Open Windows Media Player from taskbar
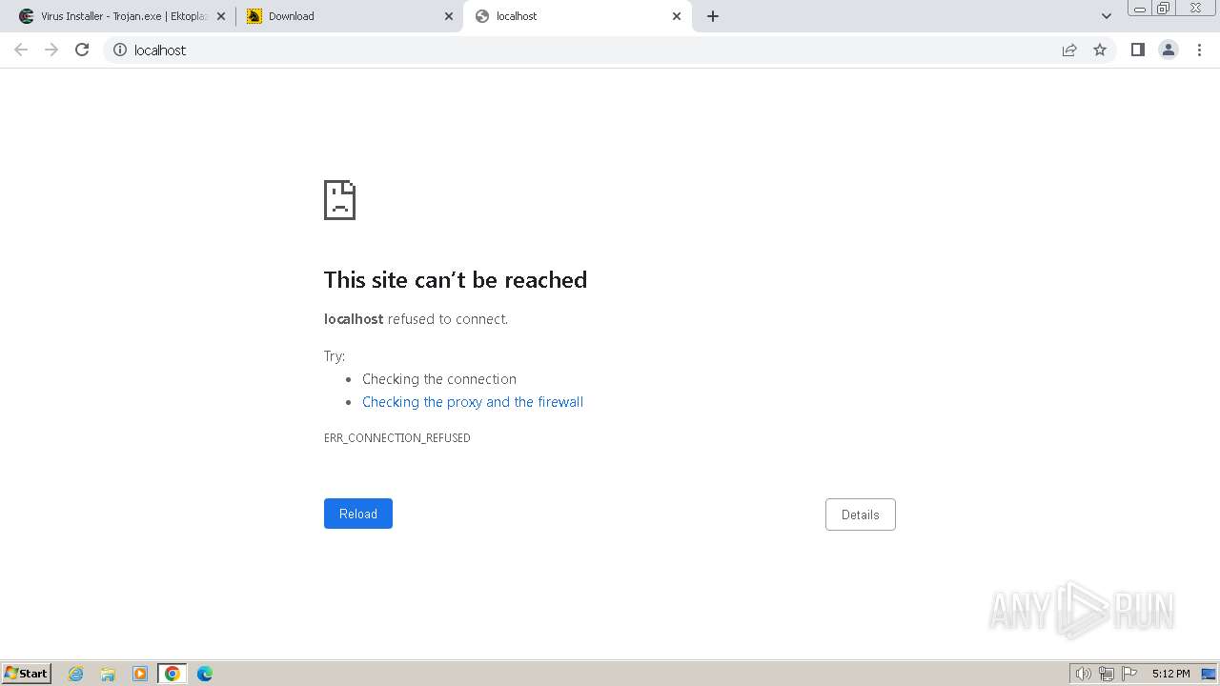The image size is (1220, 686). coord(140,674)
